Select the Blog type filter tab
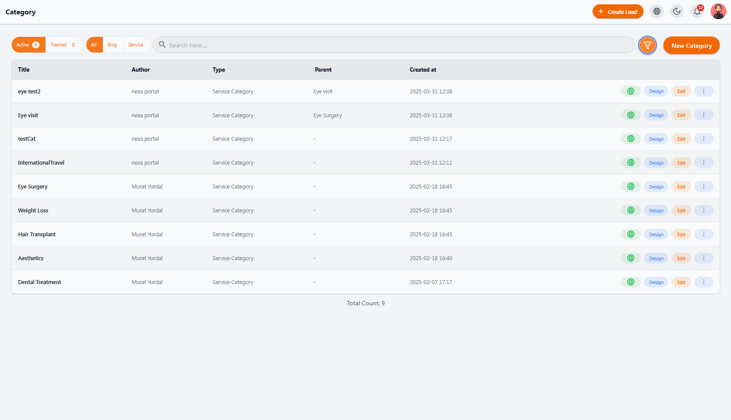 pos(113,45)
